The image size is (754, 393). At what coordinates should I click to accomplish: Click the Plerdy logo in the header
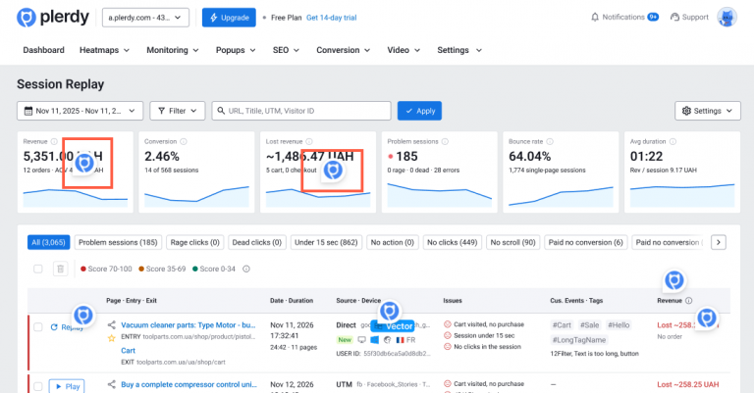click(53, 18)
